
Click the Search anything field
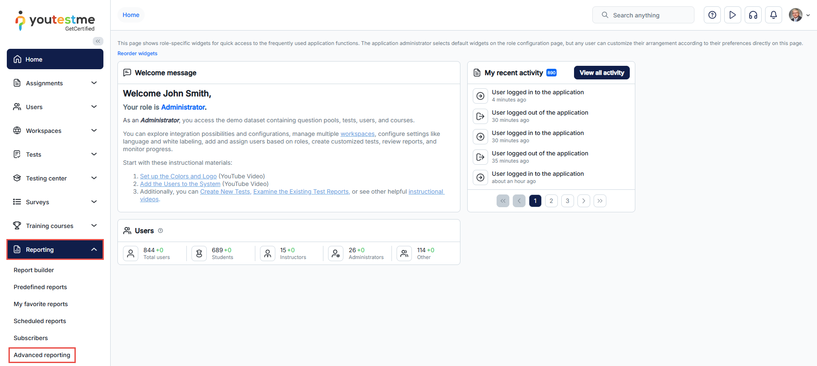tap(643, 15)
